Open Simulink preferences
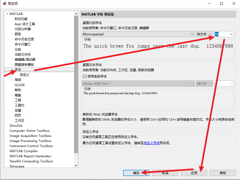240x180 pixels. tap(16, 126)
